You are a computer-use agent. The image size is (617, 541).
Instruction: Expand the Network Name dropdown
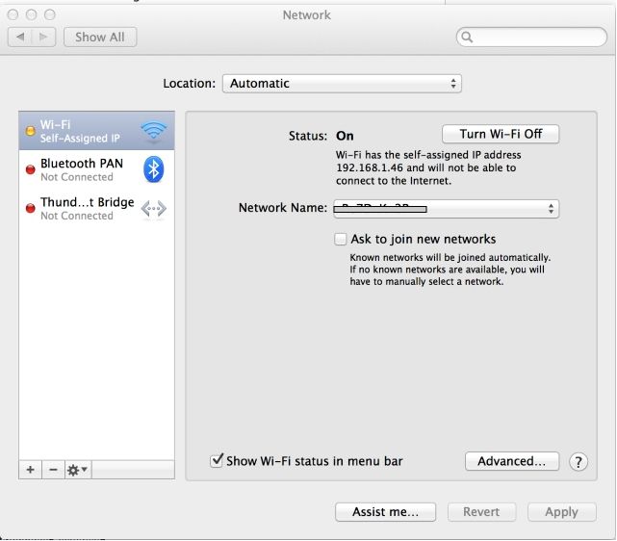445,208
